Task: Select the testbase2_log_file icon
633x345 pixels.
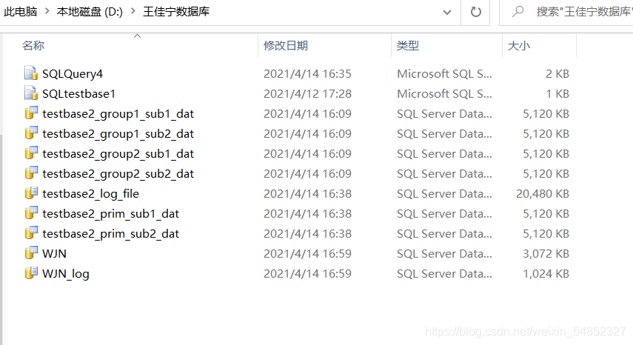Action: coord(31,193)
